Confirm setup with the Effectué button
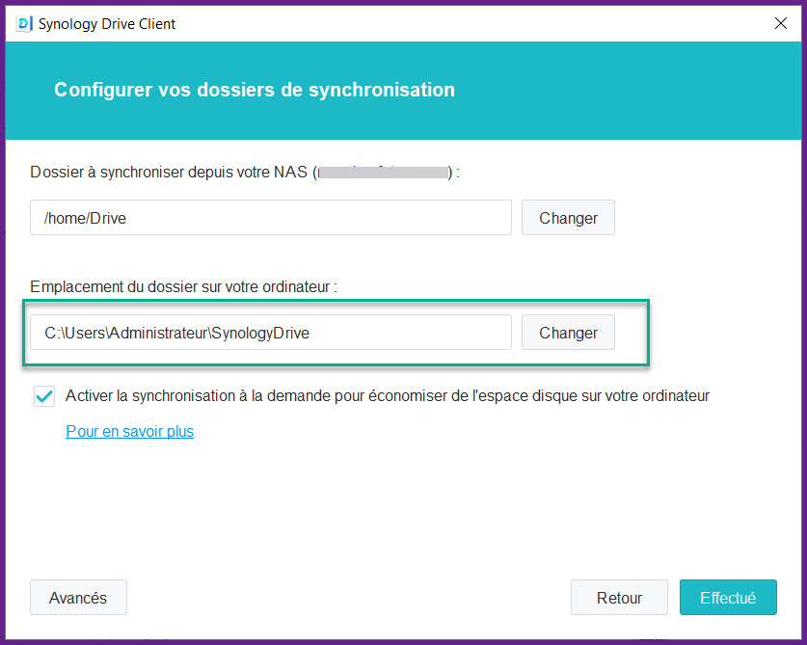This screenshot has width=807, height=645. point(728,598)
